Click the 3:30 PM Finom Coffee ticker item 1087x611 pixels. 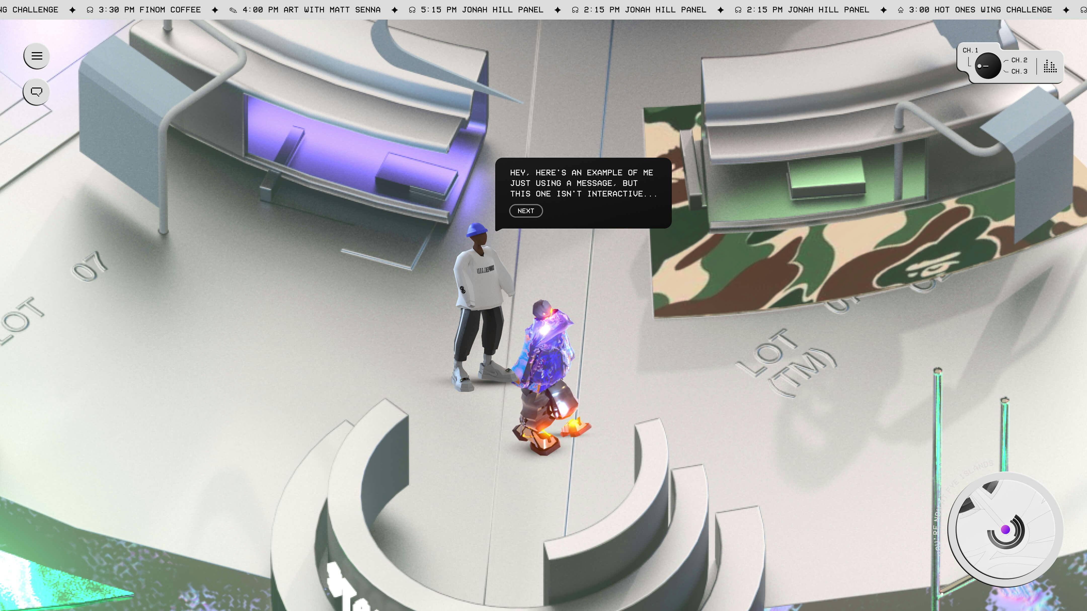149,10
